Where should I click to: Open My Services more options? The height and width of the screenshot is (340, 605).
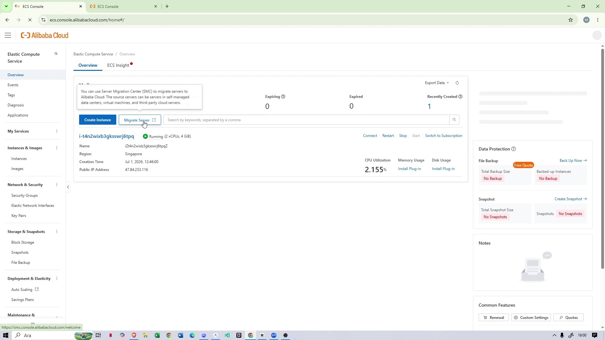[x=57, y=131]
